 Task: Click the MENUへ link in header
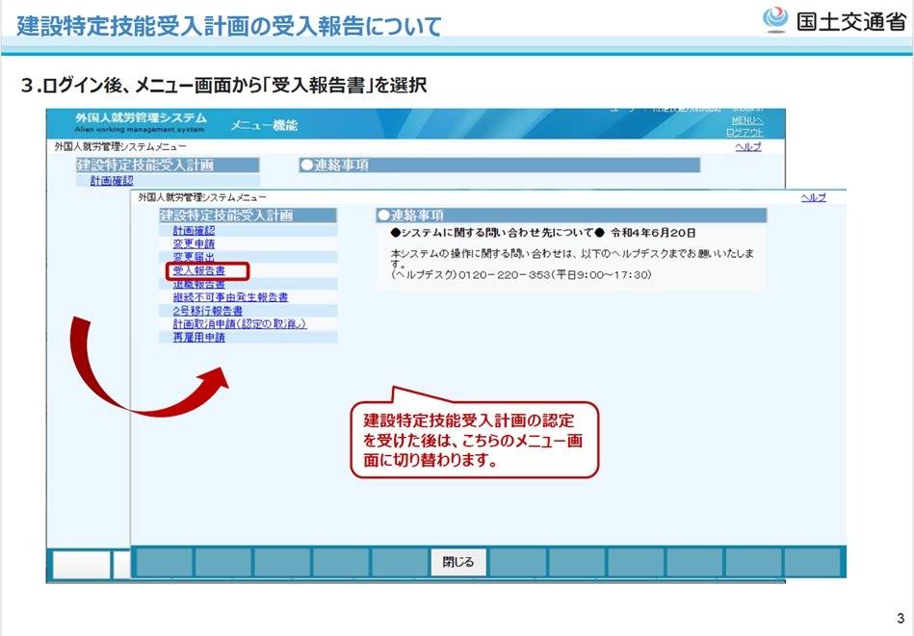(x=747, y=120)
